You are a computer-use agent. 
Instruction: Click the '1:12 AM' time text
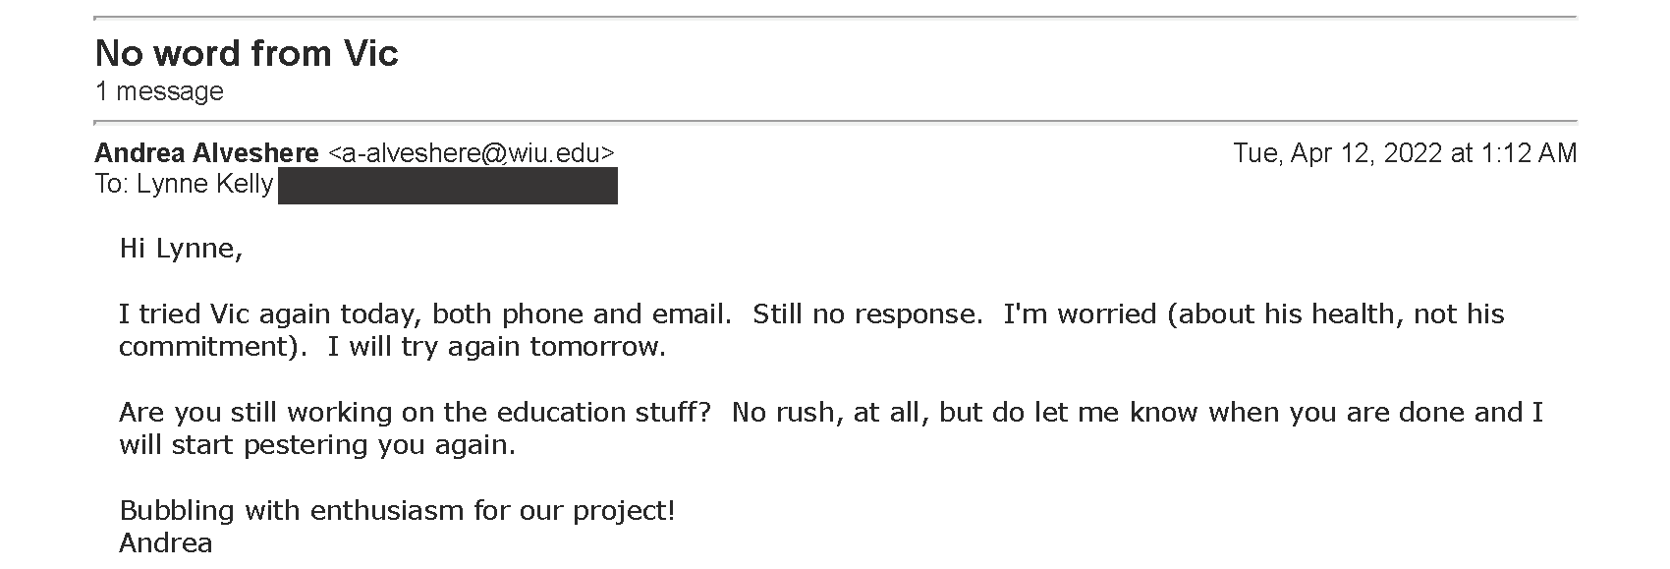(1529, 153)
